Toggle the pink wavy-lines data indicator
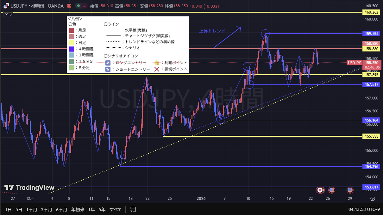 84,6
